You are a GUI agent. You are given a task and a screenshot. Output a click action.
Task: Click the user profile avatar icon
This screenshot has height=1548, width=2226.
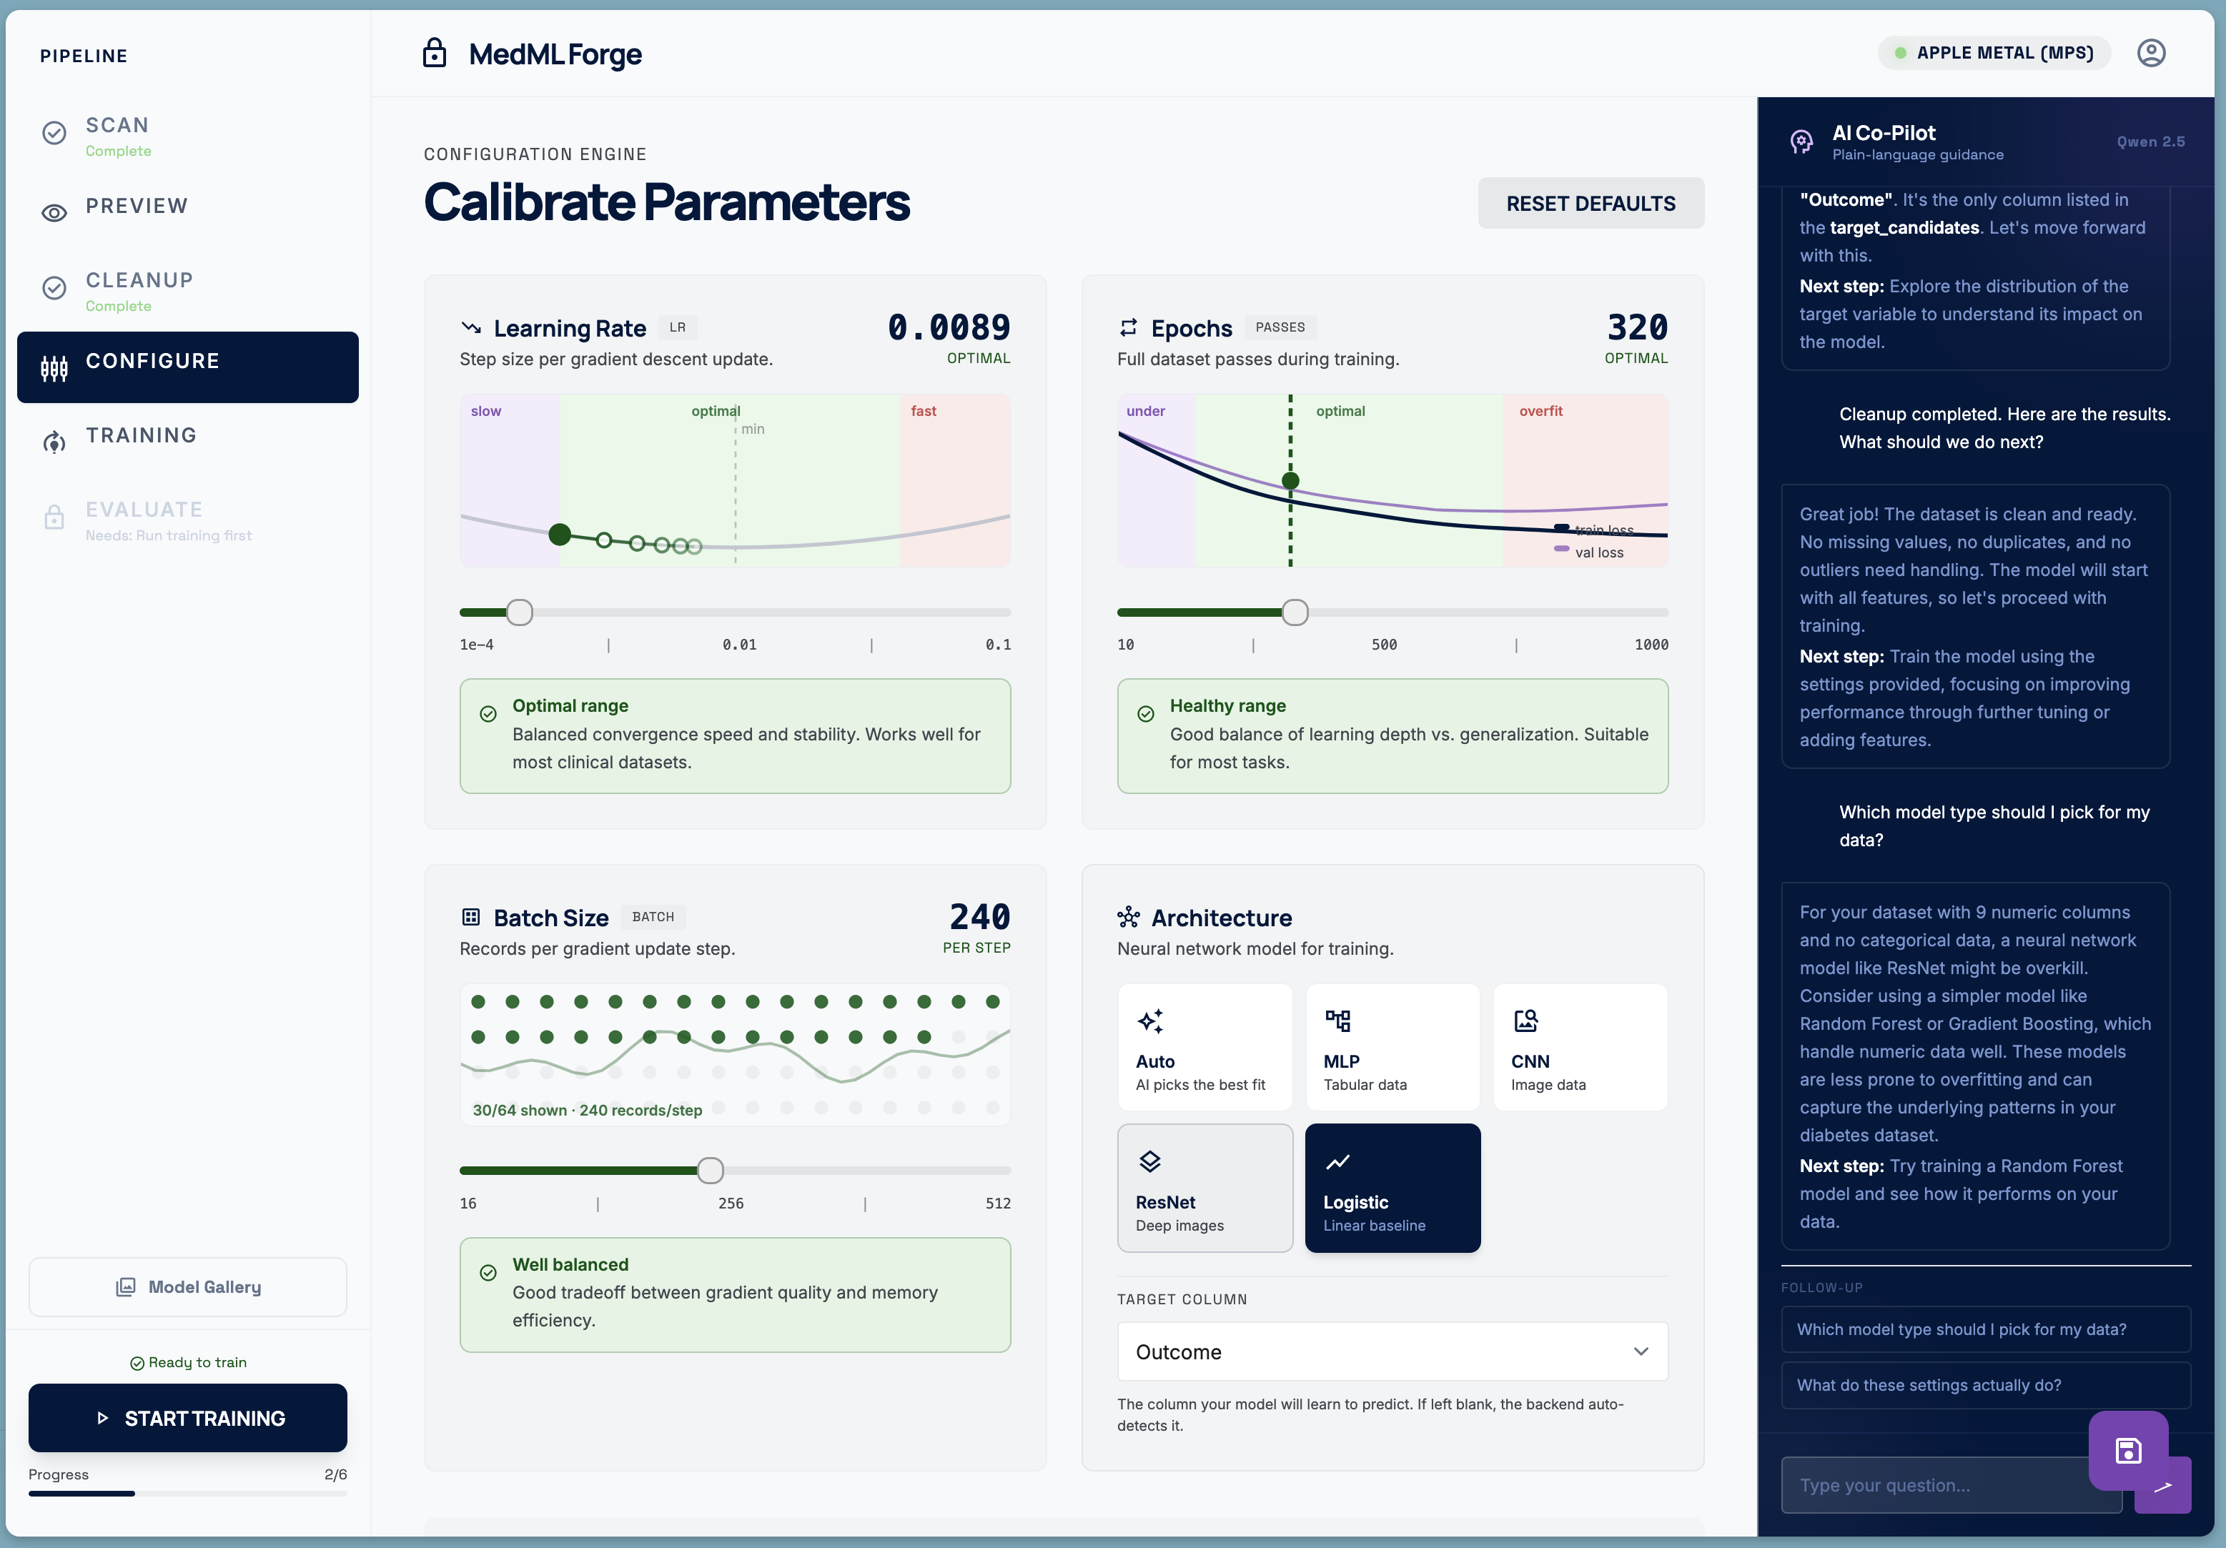[2150, 54]
